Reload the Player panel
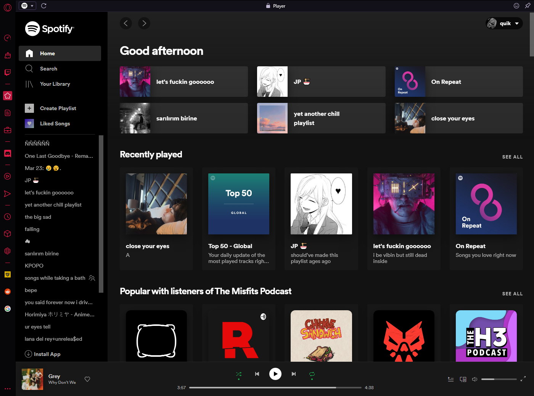Viewport: 534px width, 396px height. point(44,6)
